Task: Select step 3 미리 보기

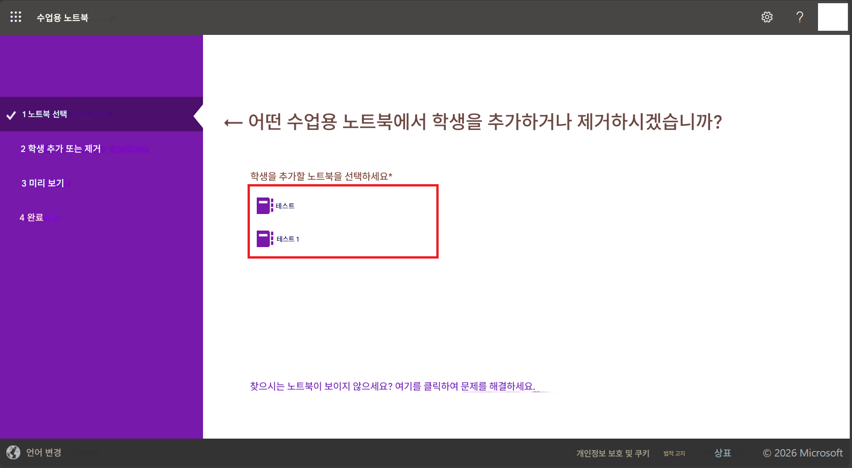Action: pyautogui.click(x=43, y=183)
